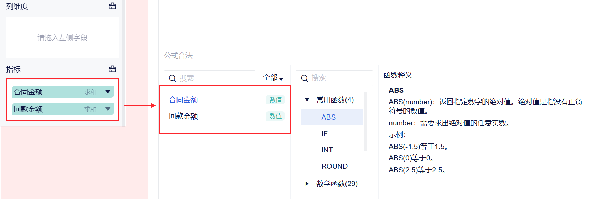Click the field search magnifier icon
The width and height of the screenshot is (600, 199).
(172, 78)
